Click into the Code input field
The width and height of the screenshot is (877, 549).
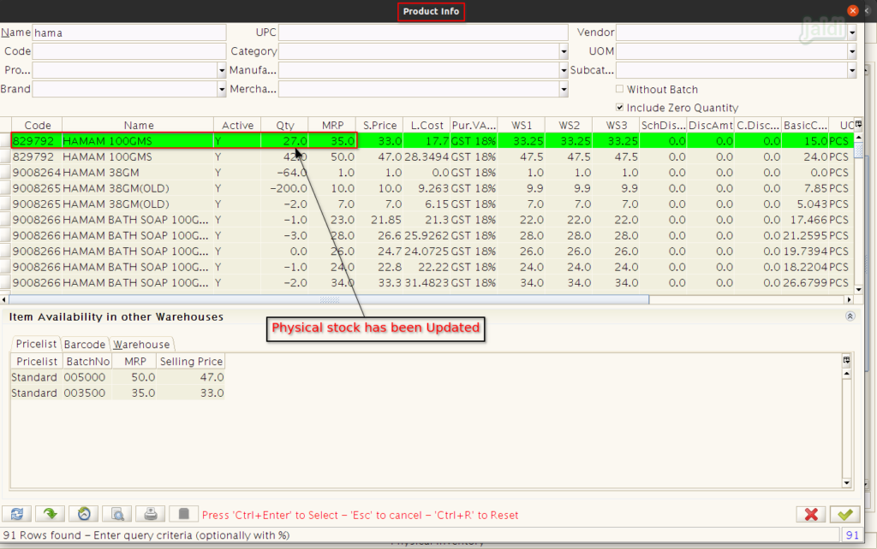(x=129, y=51)
